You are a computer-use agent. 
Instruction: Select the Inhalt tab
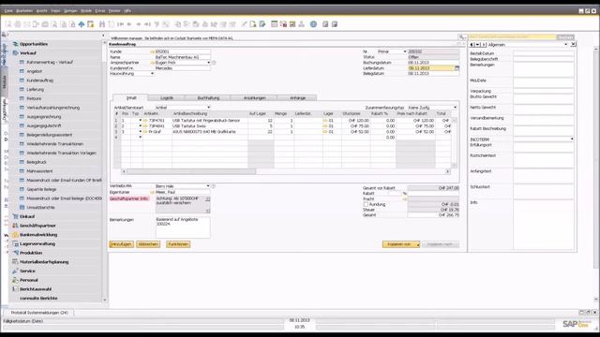[131, 98]
